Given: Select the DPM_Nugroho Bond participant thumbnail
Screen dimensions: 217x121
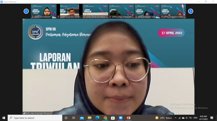Looking at the screenshot, I should 70,11.
